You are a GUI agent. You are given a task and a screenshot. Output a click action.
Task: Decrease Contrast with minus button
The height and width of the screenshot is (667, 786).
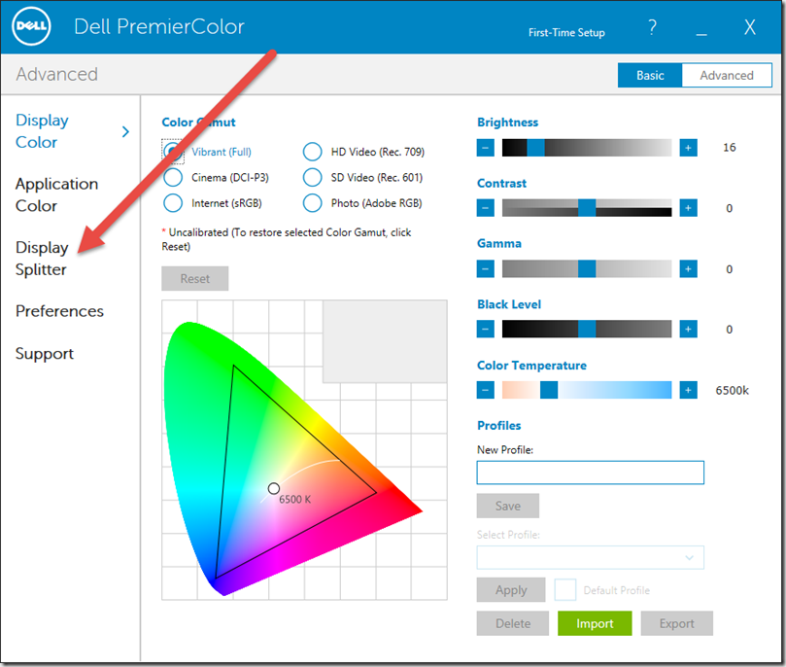click(485, 208)
